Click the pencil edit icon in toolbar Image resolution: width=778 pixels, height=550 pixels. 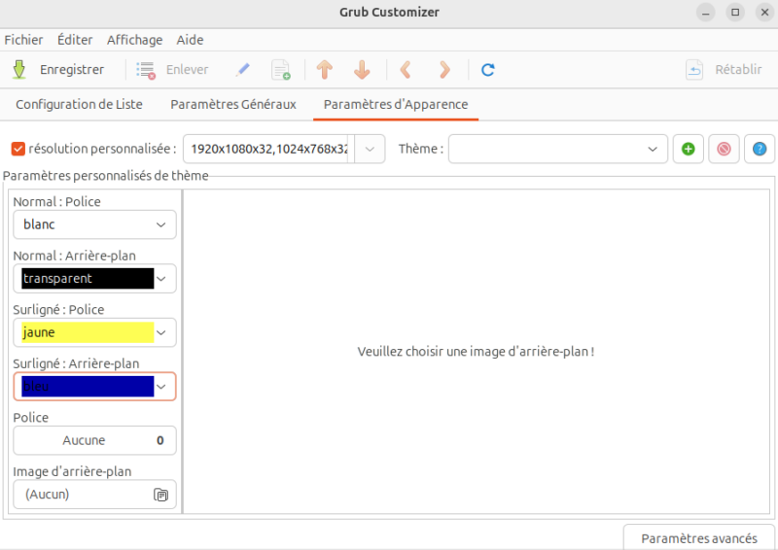tap(243, 70)
